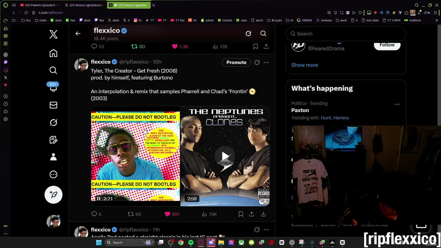Open Discord from taskbar

[x=211, y=242]
